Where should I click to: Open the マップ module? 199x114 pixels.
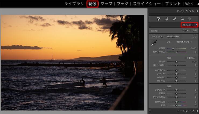[x=106, y=4]
